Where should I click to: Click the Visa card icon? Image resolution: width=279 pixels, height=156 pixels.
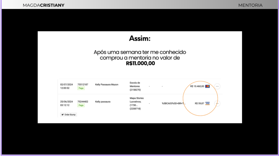coord(207,103)
